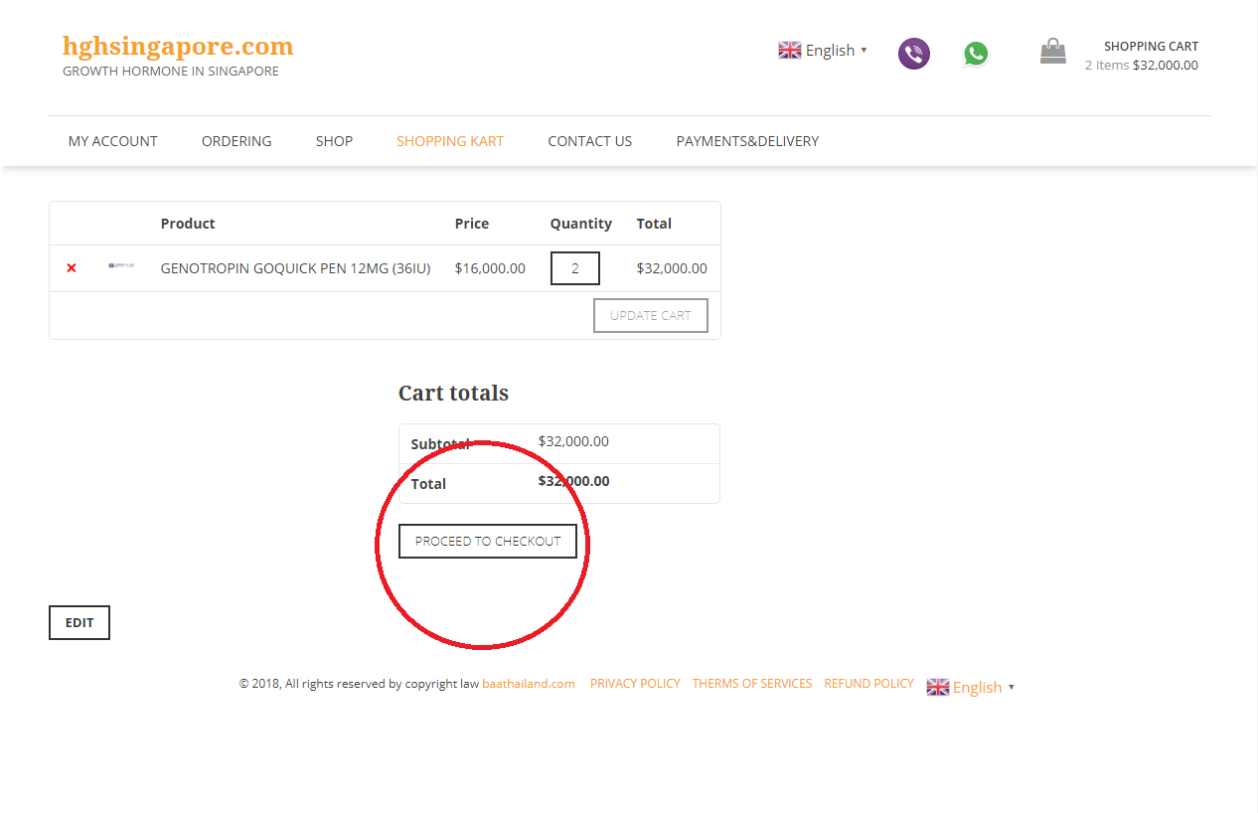The height and width of the screenshot is (813, 1258).
Task: Click the '2 Items $32,000.00' cart count
Action: [1142, 66]
